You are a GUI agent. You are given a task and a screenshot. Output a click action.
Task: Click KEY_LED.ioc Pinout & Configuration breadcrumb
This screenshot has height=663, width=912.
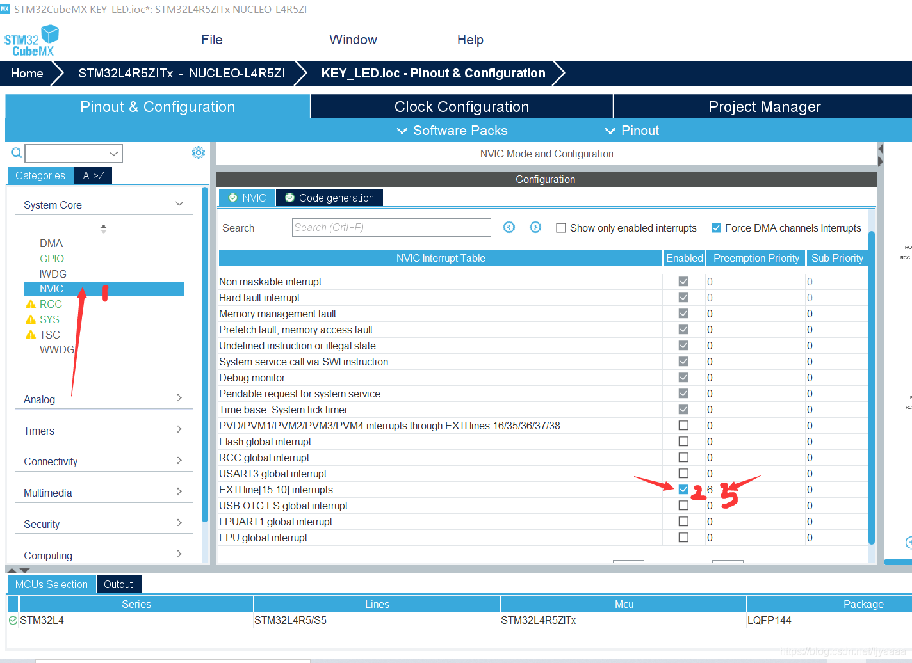tap(434, 73)
